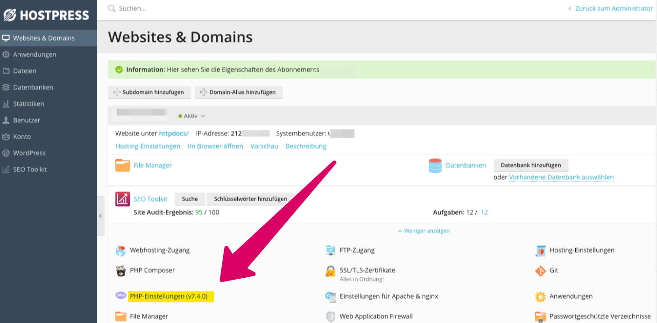657x323 pixels.
Task: Click the orange Git icon
Action: (x=540, y=271)
